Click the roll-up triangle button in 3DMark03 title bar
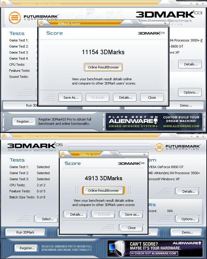Screen dimensions: 207x259 click(197, 4)
